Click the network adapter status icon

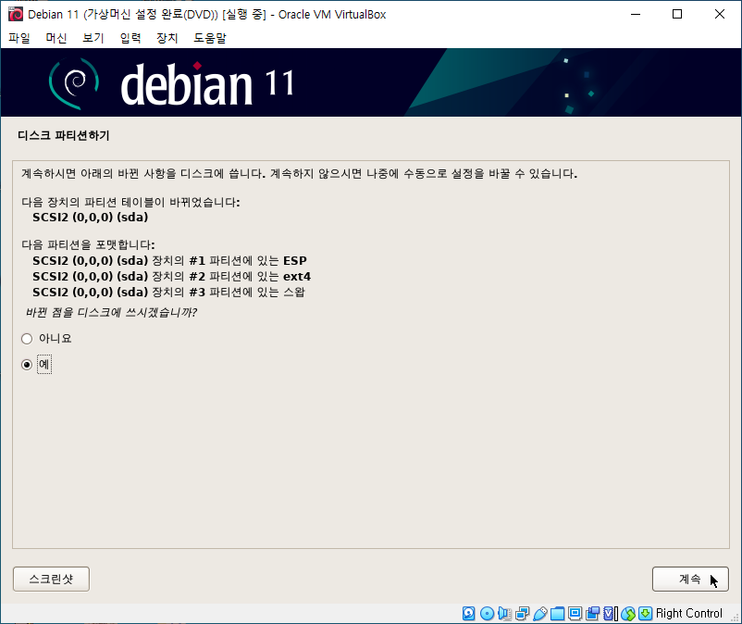click(x=522, y=613)
